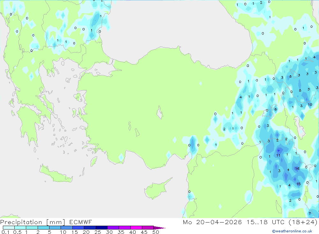The width and height of the screenshot is (319, 234).
Task: Click the legend label '25'
Action: click(98, 232)
